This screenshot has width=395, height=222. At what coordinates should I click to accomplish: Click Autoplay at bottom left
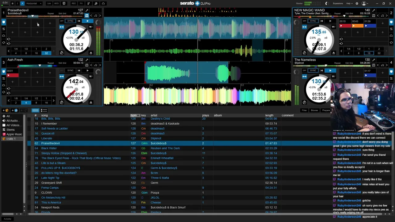[x=7, y=219]
